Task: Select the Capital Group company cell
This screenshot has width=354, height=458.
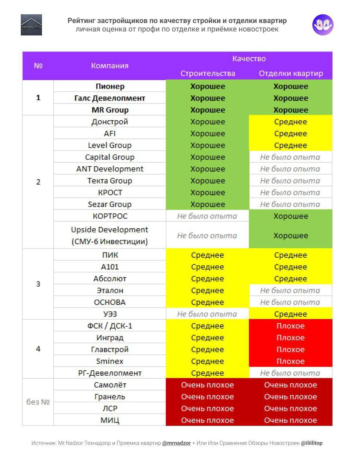Action: tap(110, 157)
